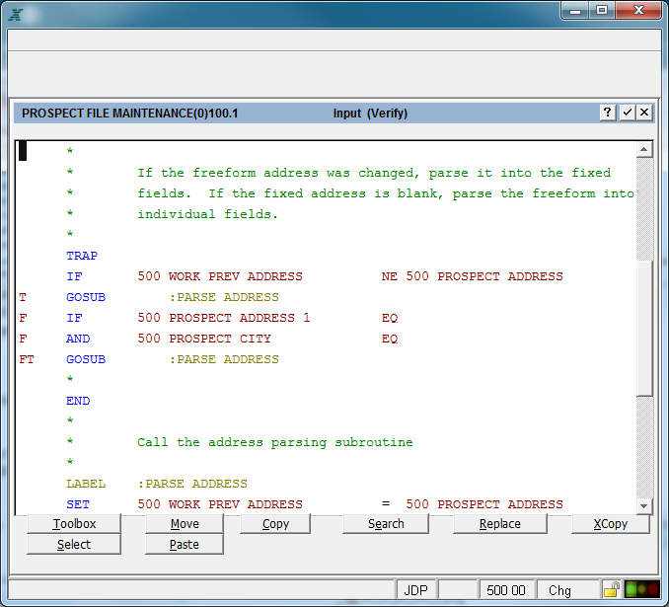
Task: Click the FT flag on the GOSUB line
Action: [27, 359]
